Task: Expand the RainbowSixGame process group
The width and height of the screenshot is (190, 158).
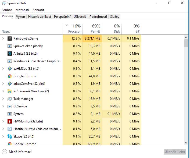Action: (x=3, y=38)
